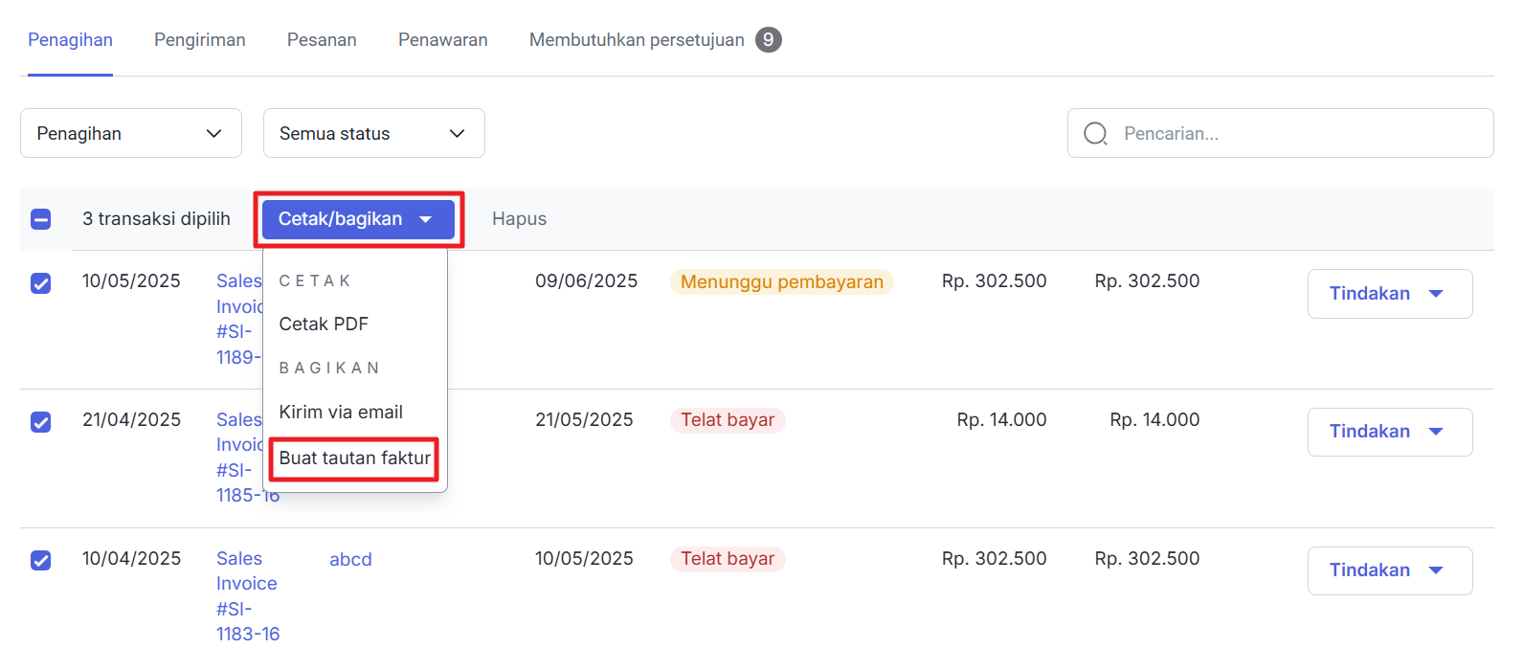
Task: Choose Cetak PDF from the menu
Action: click(324, 324)
